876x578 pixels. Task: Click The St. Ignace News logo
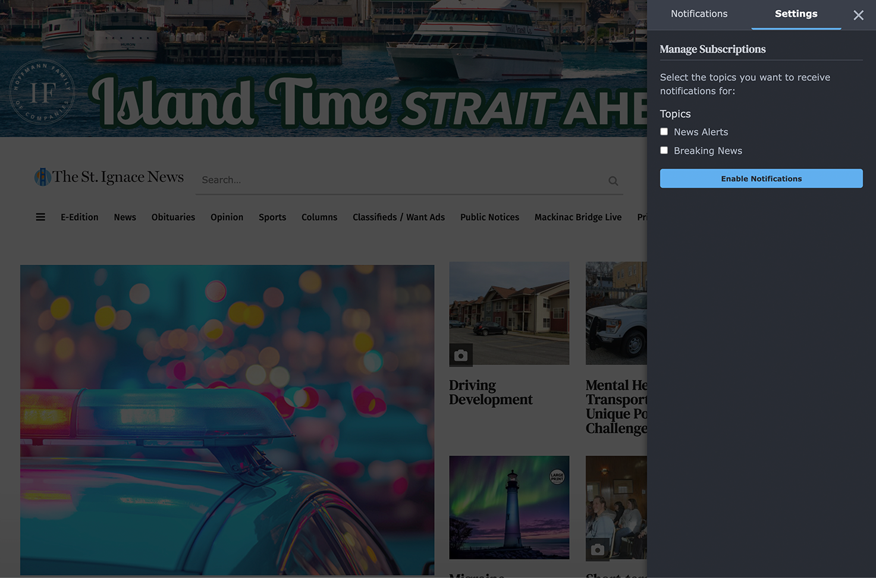click(109, 177)
